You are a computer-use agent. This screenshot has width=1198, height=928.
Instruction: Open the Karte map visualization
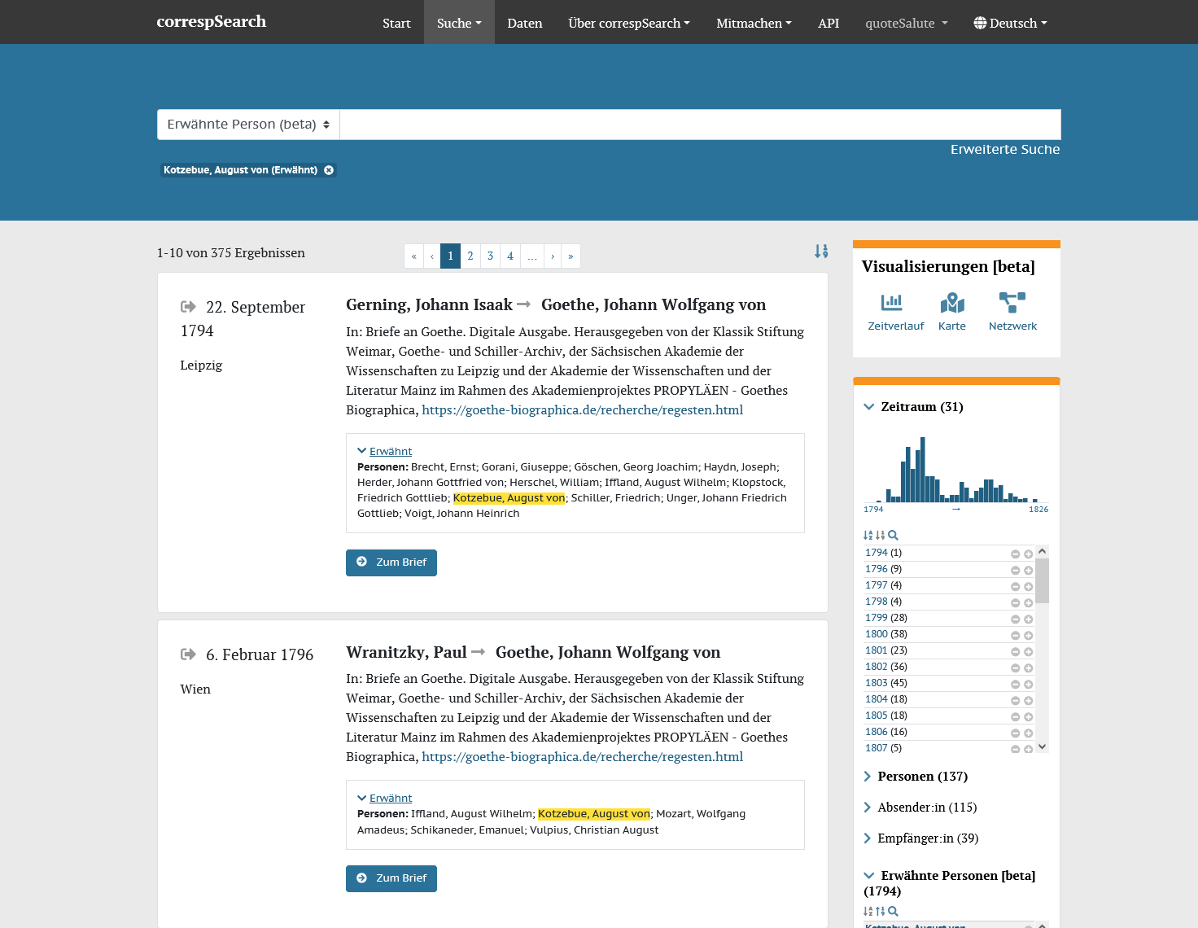tap(952, 313)
